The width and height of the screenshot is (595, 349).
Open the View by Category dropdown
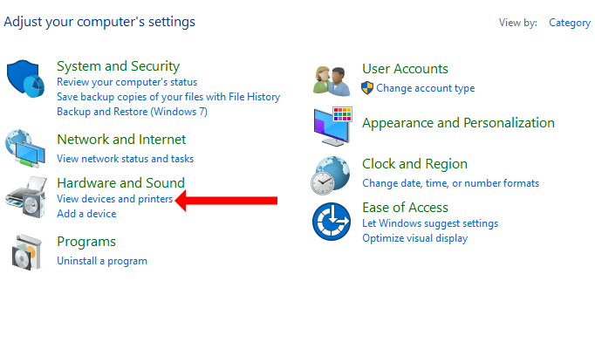point(569,23)
